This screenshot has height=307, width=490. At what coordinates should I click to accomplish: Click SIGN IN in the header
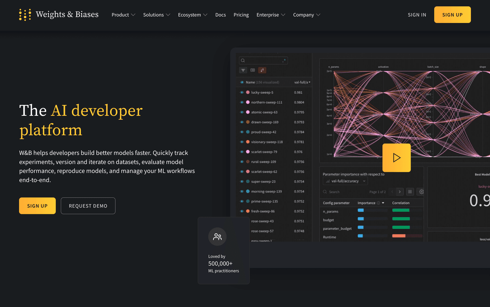point(417,15)
